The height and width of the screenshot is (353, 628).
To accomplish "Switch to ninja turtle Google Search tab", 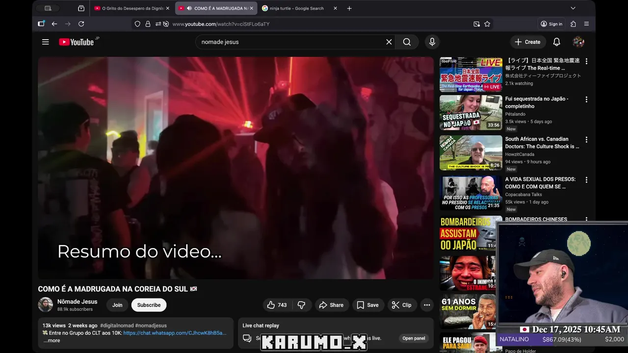I will pyautogui.click(x=300, y=8).
